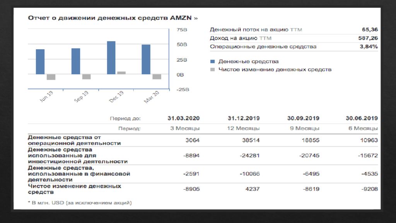The height and width of the screenshot is (223, 396).
Task: Select net change in cash row label
Action: coord(75,189)
